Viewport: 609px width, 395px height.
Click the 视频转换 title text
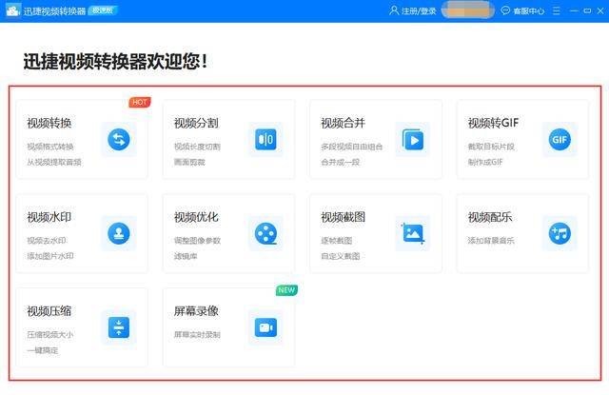49,123
